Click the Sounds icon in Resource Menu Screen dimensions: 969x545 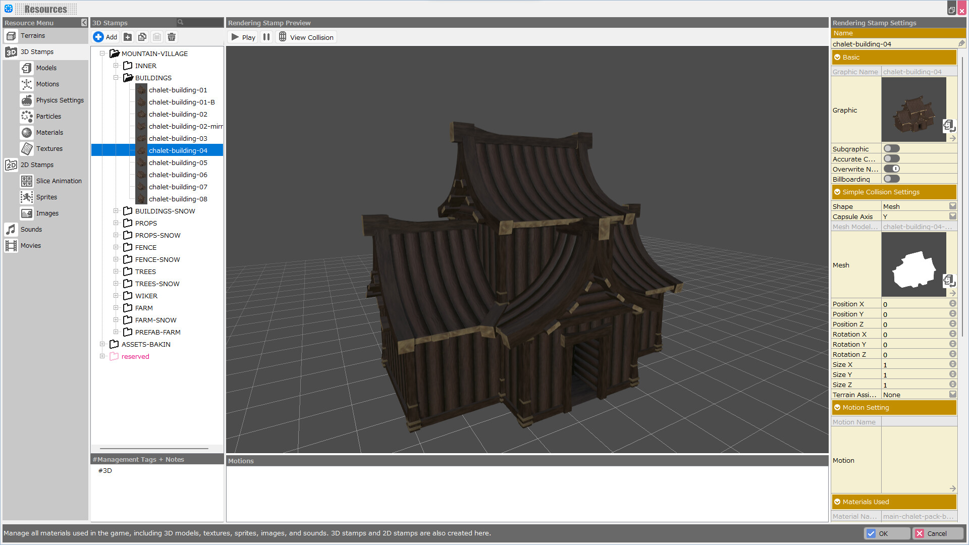pos(11,229)
